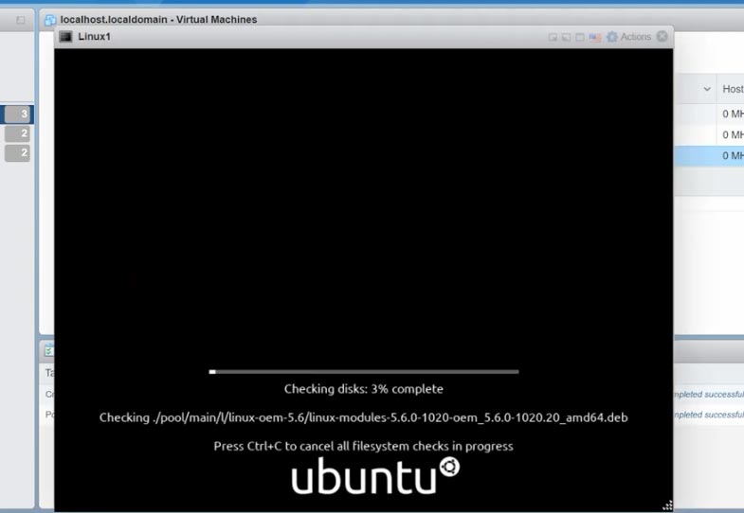This screenshot has height=513, width=744.
Task: Click the Virtual Machines icon beside localhost.localdomain
Action: [50, 20]
